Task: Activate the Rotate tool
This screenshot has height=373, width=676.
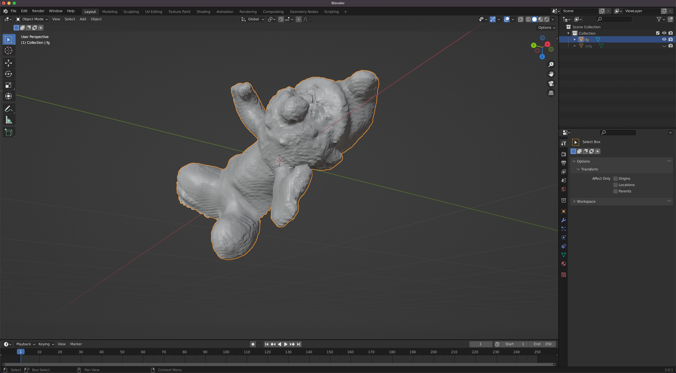Action: (x=8, y=74)
